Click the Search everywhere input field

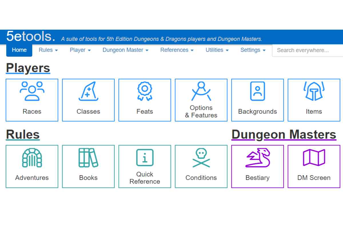click(308, 50)
